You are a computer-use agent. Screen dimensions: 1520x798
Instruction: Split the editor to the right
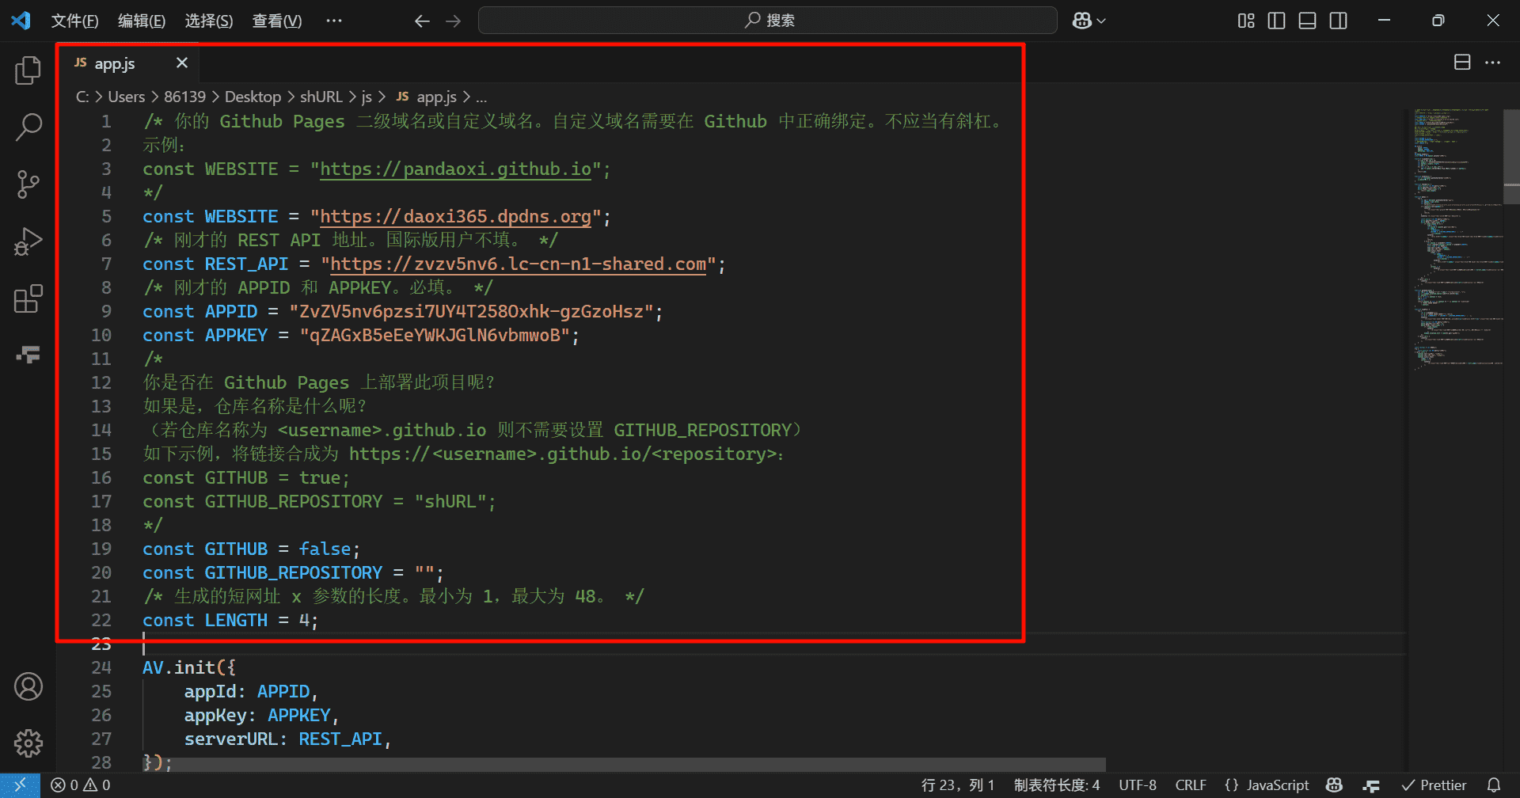point(1462,63)
